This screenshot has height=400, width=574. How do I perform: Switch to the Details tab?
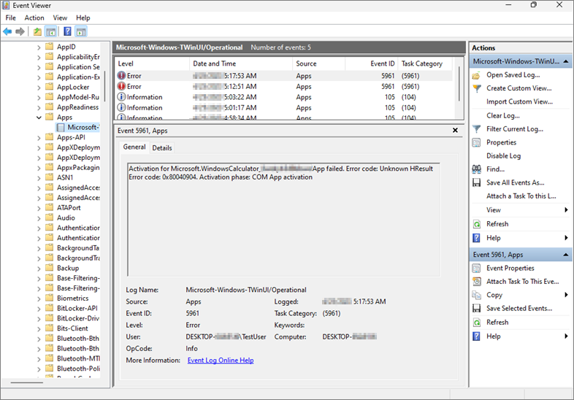click(162, 148)
